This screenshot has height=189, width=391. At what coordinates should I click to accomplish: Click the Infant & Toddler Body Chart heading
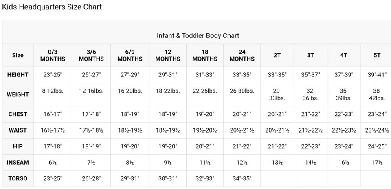(198, 35)
